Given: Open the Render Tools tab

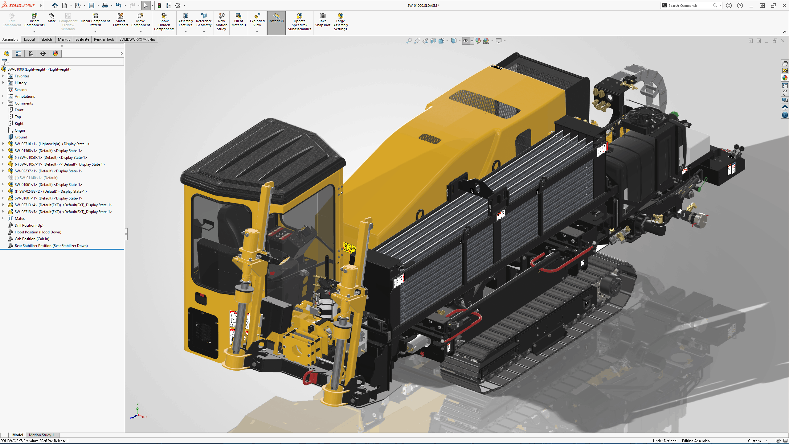Looking at the screenshot, I should click(104, 39).
